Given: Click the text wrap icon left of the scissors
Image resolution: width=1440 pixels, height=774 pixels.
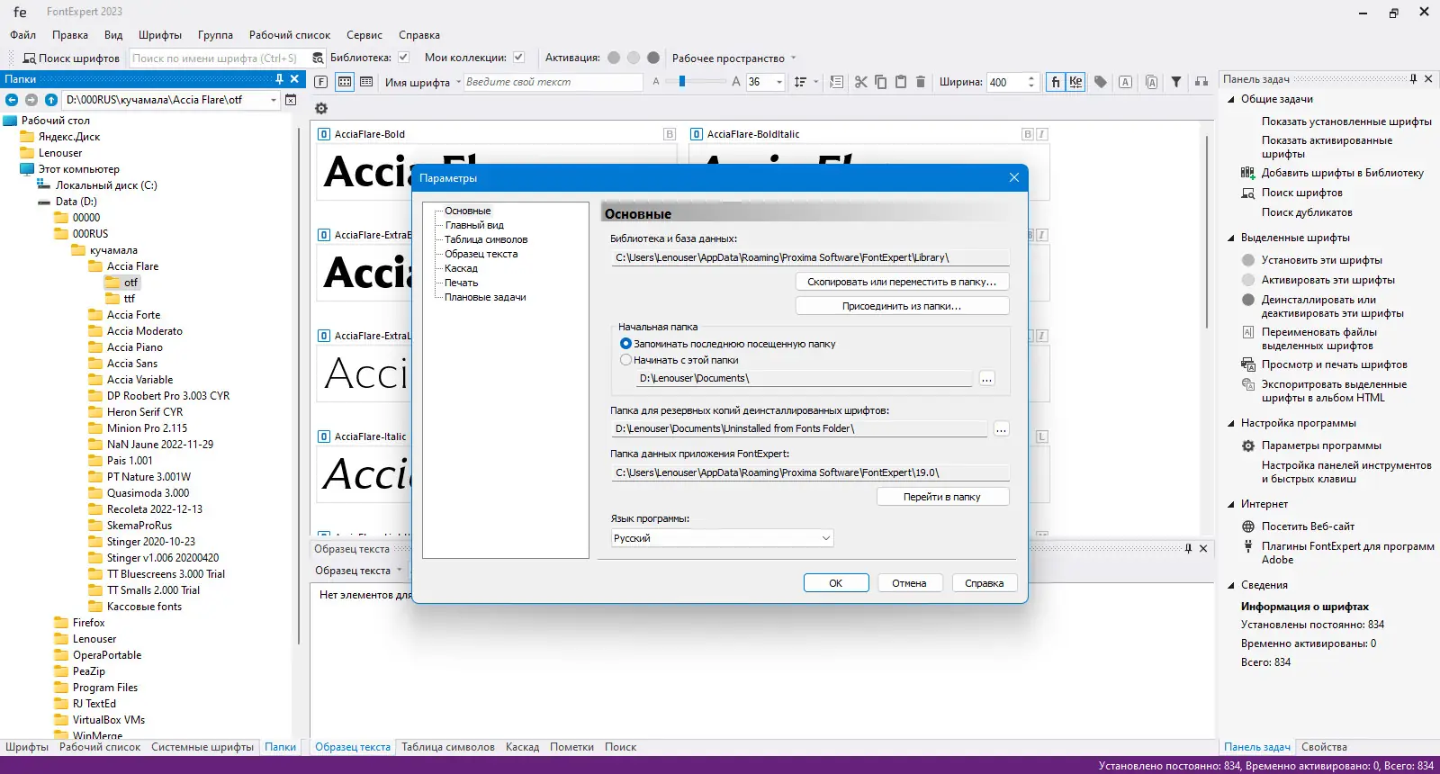Looking at the screenshot, I should click(x=837, y=82).
